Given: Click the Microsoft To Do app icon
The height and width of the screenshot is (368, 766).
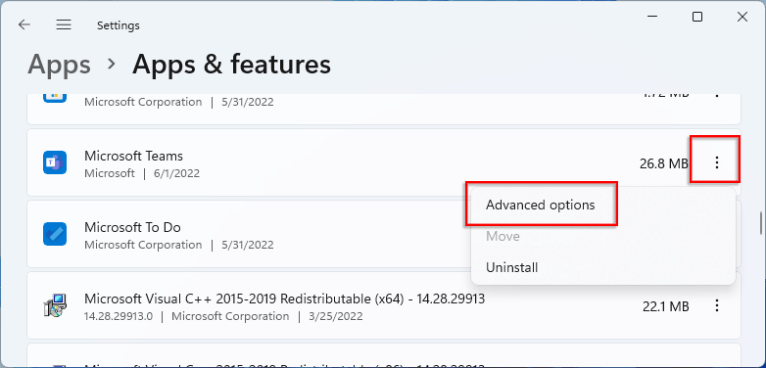Looking at the screenshot, I should pos(54,234).
